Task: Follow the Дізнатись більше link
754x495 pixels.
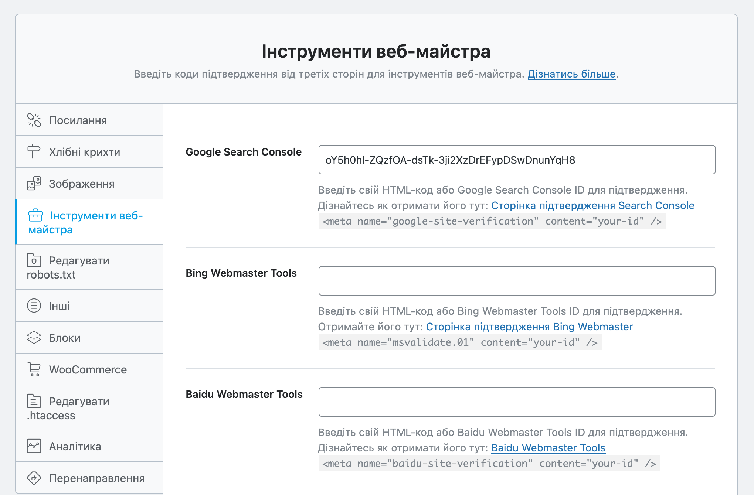Action: pyautogui.click(x=571, y=74)
